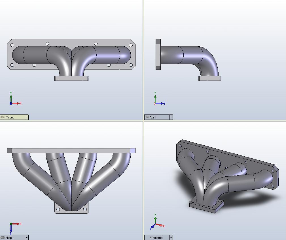Select the outlet flange in the Left view
Viewport: 286px width, 240px height.
tap(209, 78)
